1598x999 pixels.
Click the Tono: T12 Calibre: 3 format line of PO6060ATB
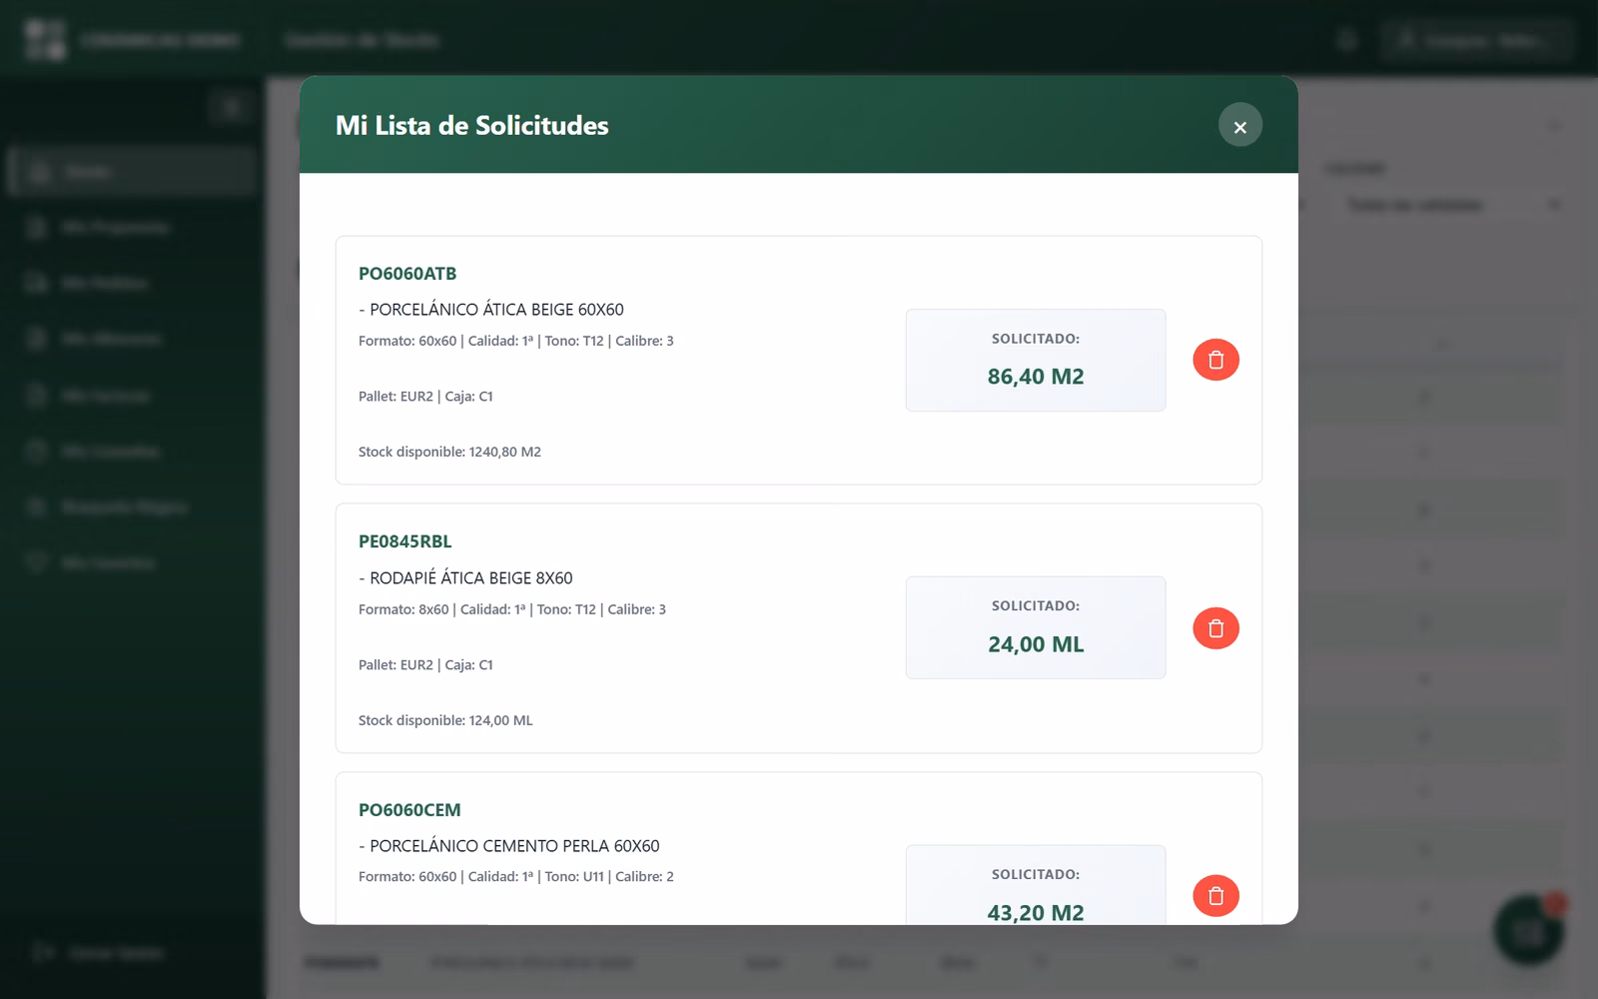pos(516,341)
